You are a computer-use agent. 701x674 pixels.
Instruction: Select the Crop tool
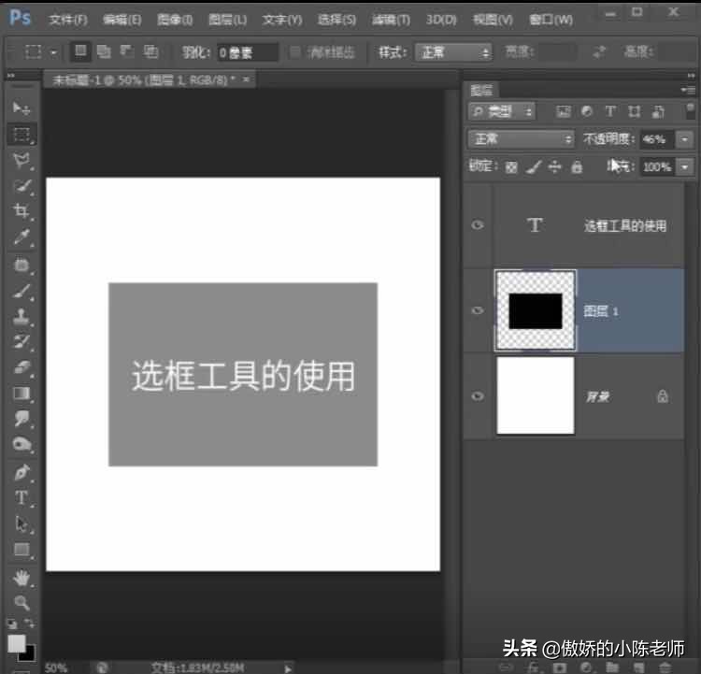click(21, 210)
